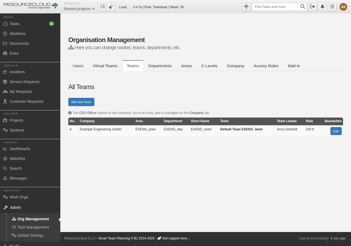
Task: Click the ResourceCloud logo
Action: point(31,6)
